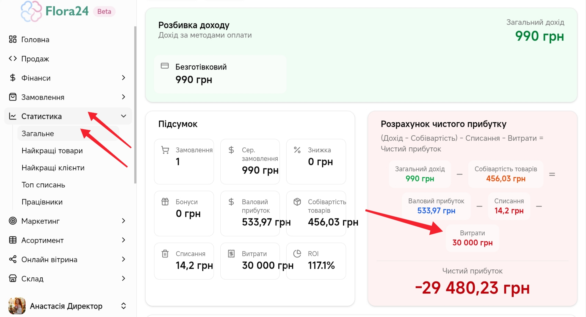Click the Безготівковий payment method card

tap(220, 74)
